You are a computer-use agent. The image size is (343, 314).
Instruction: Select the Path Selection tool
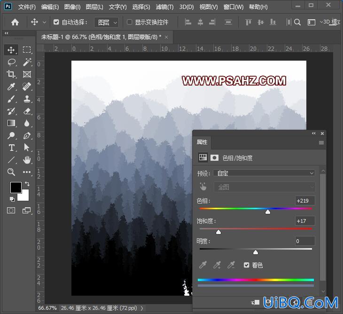[x=27, y=148]
